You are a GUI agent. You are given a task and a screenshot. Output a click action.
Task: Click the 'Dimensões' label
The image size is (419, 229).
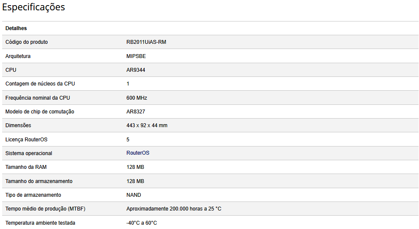pos(18,125)
